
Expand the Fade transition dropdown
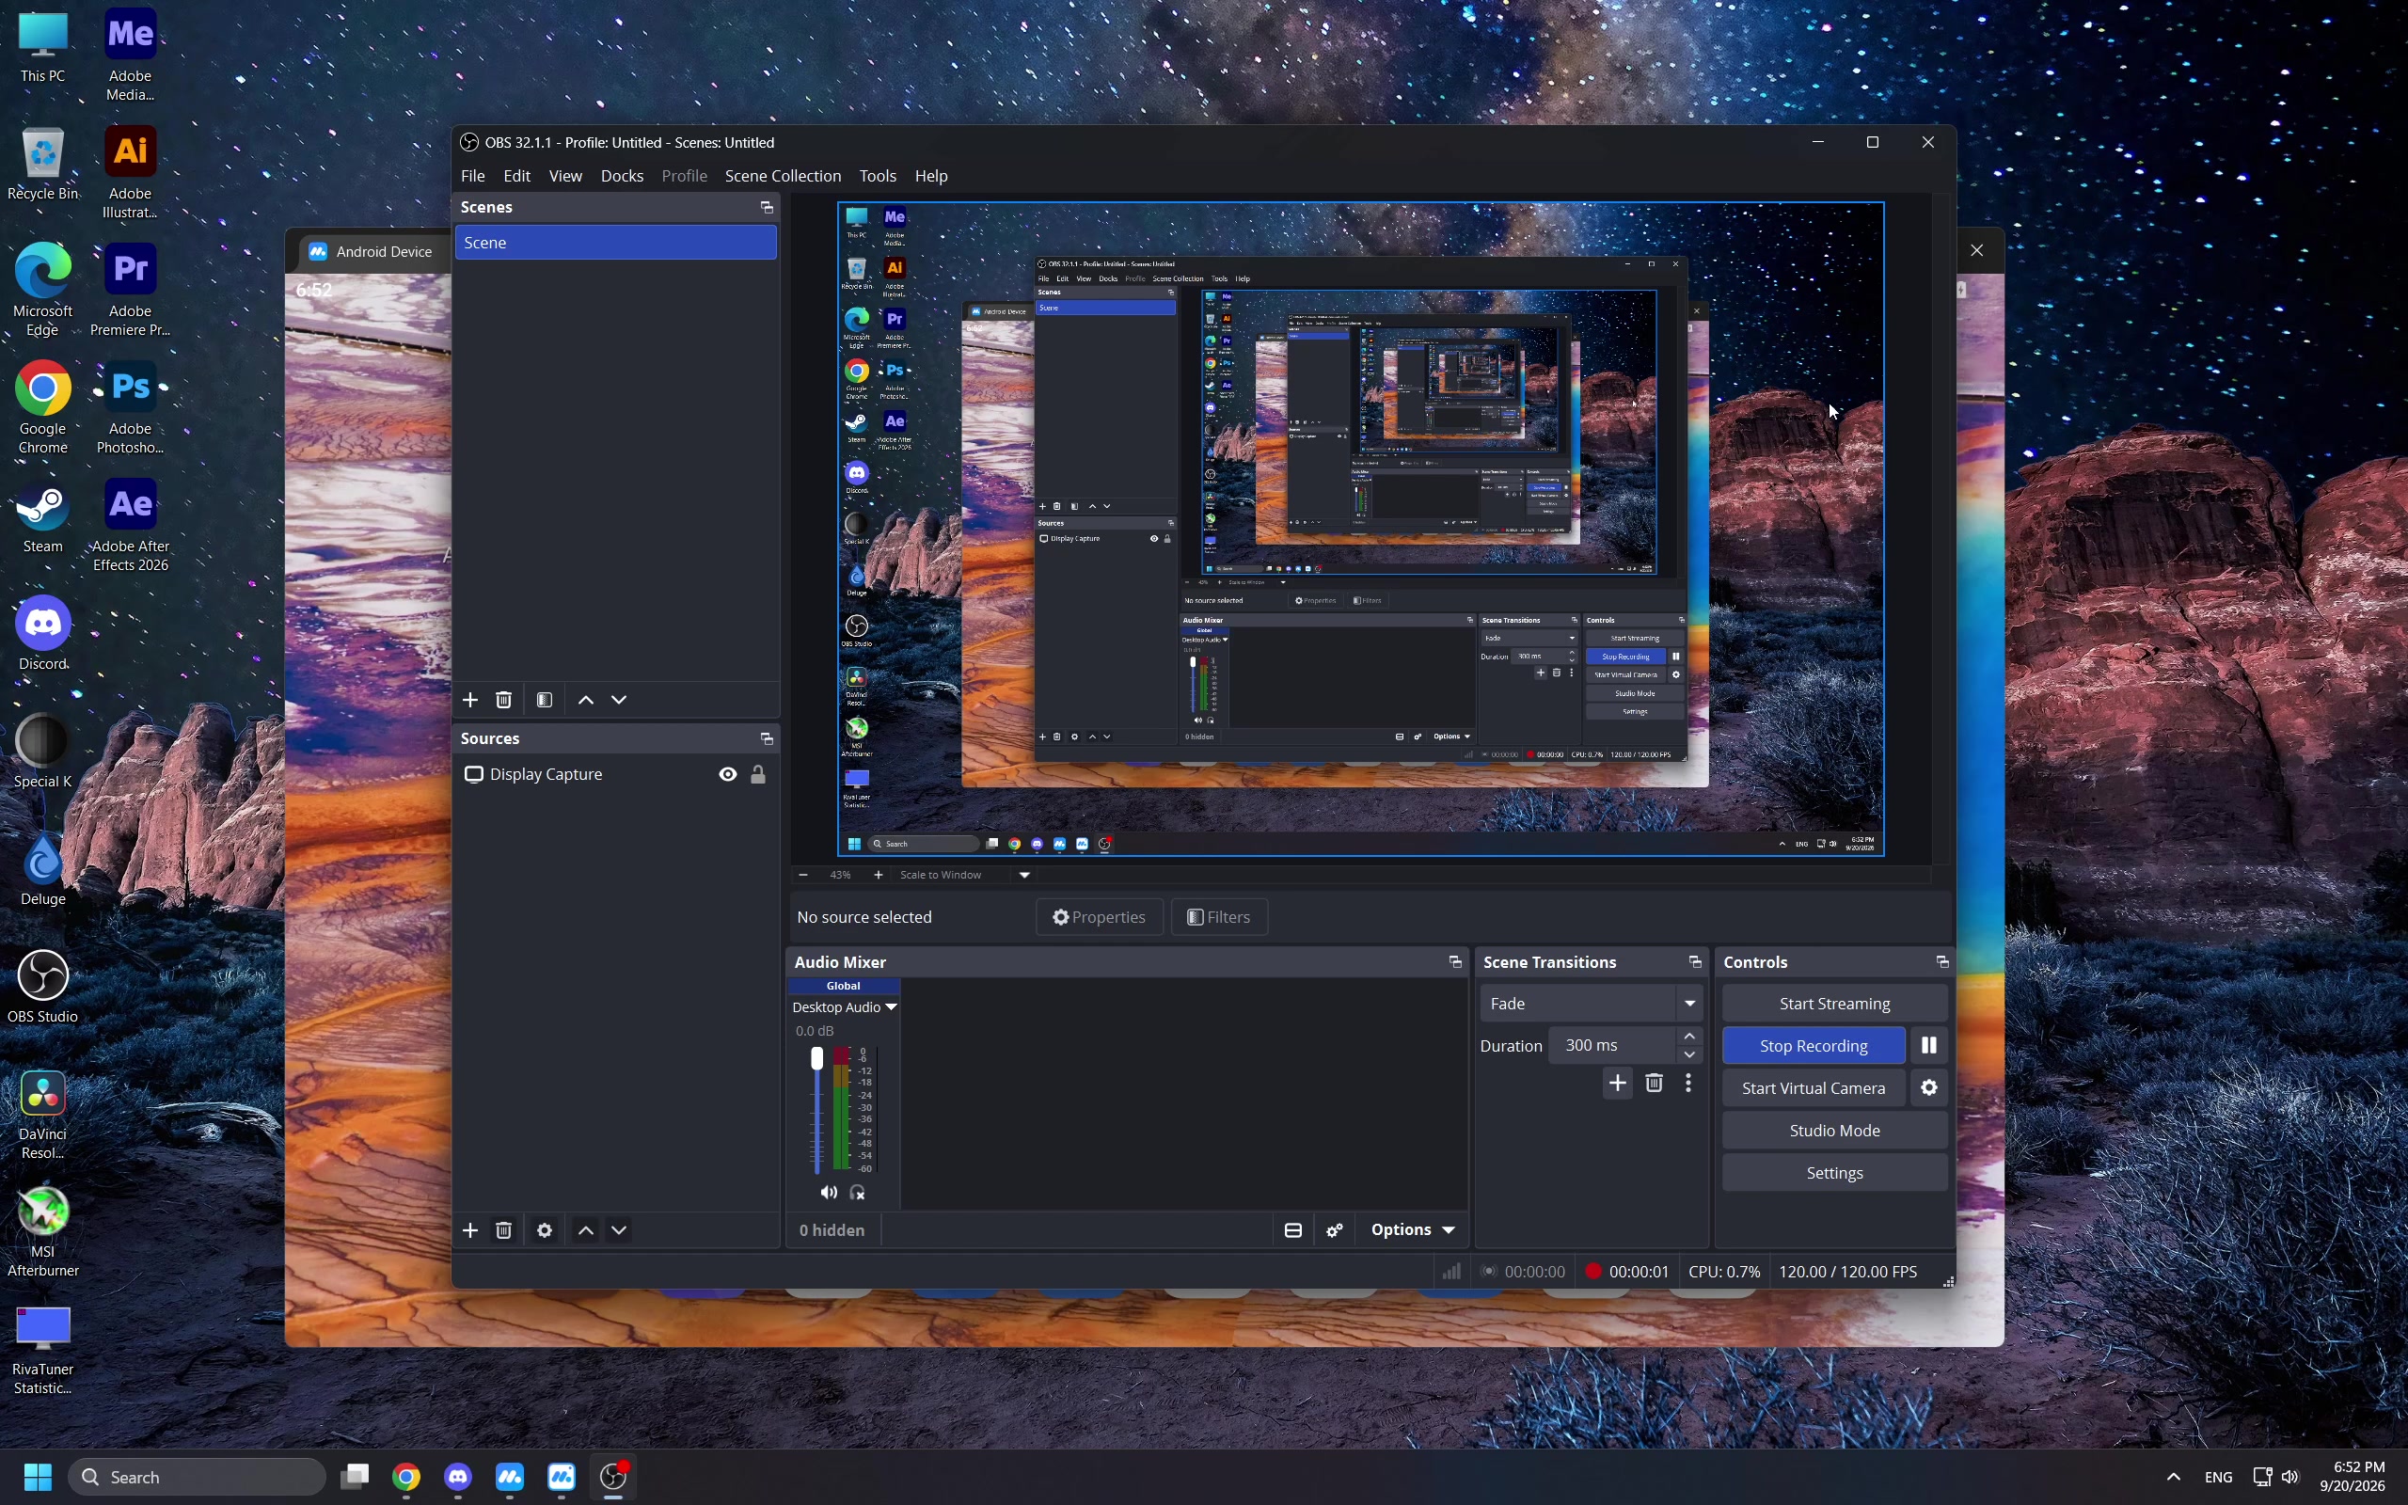[1592, 1004]
